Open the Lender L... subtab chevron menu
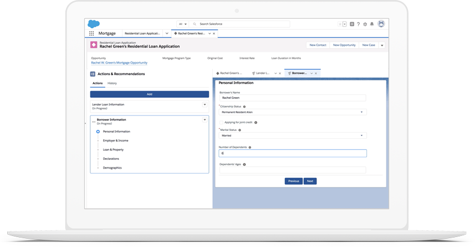475x247 pixels. (x=275, y=73)
